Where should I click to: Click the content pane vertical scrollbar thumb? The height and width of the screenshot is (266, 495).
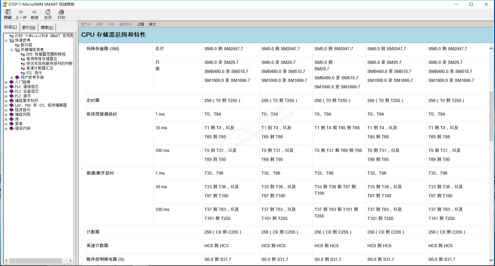491,116
